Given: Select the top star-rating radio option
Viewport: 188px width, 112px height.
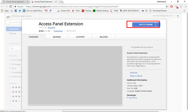Looking at the screenshot, I should click(10, 87).
